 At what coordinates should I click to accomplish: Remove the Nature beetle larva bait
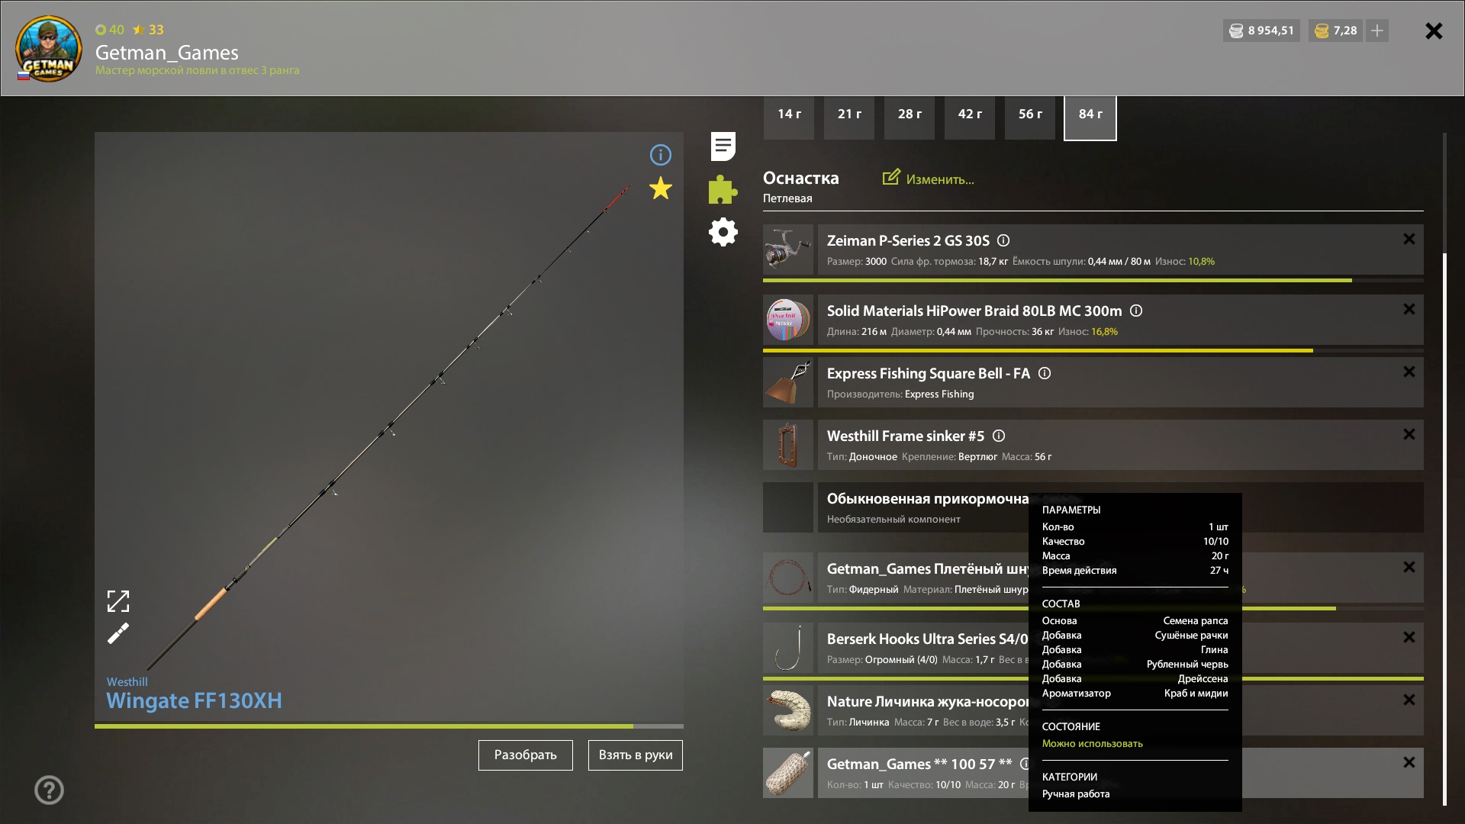pyautogui.click(x=1409, y=700)
